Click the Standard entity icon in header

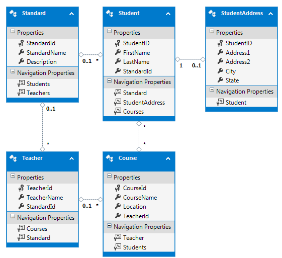[13, 13]
